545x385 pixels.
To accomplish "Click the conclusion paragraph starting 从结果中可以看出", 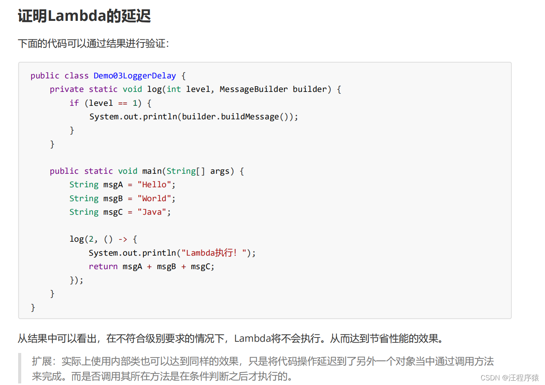I will 230,339.
